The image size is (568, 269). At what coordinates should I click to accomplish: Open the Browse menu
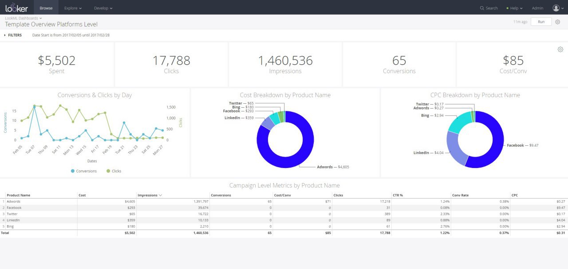tap(46, 8)
